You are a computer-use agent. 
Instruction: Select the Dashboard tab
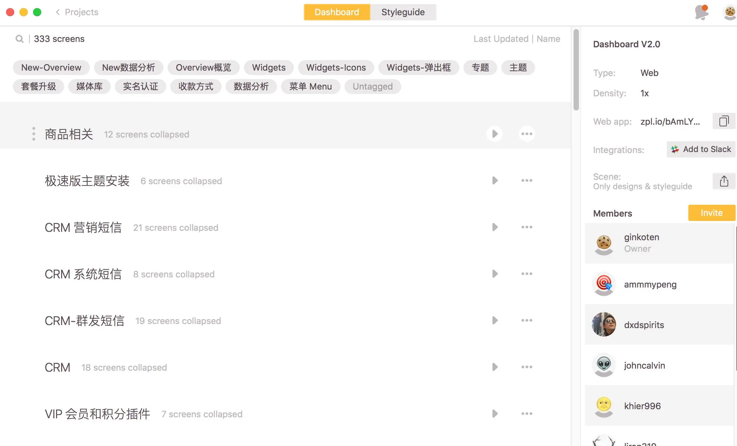[337, 12]
